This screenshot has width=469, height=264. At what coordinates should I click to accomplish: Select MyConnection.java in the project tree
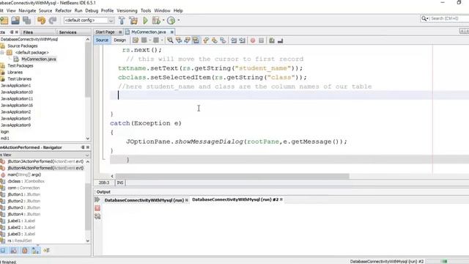(x=39, y=59)
